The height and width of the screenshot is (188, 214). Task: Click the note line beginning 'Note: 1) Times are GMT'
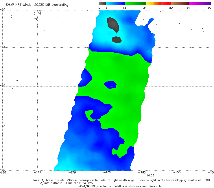coord(121,180)
